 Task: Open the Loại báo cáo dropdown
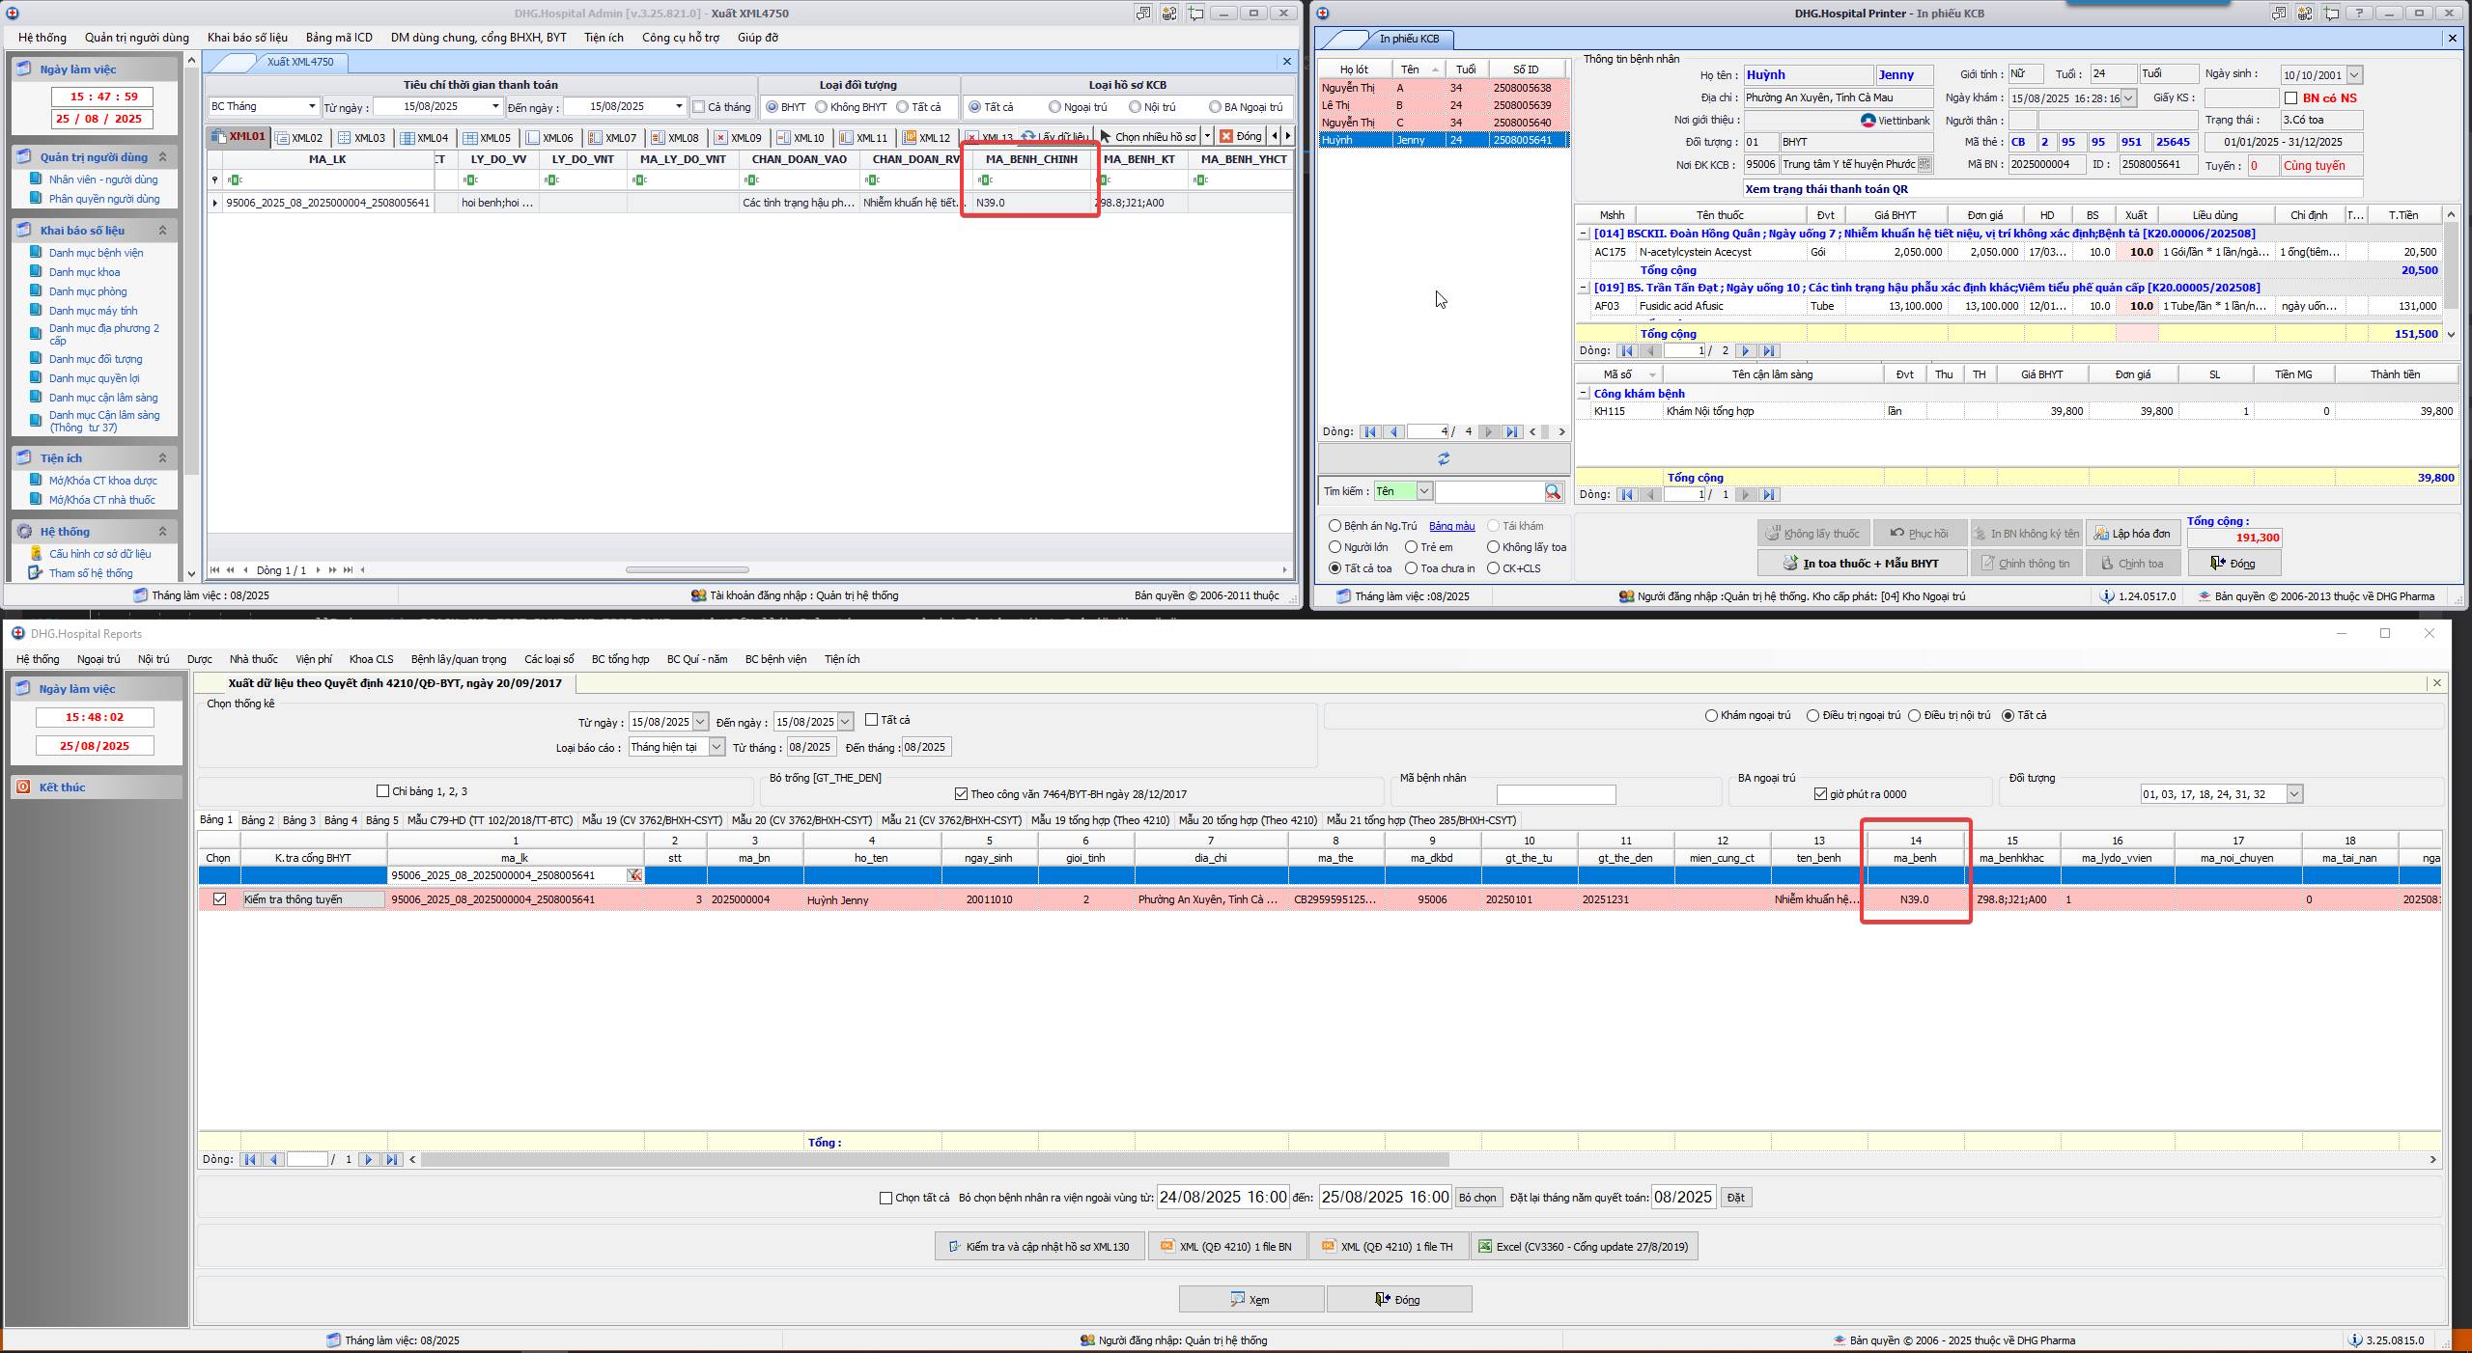point(716,747)
